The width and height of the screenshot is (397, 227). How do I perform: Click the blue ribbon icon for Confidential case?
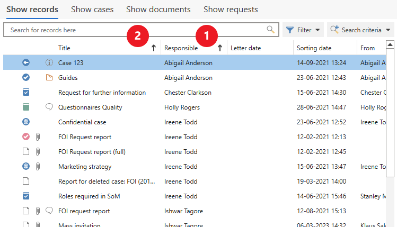pyautogui.click(x=26, y=122)
